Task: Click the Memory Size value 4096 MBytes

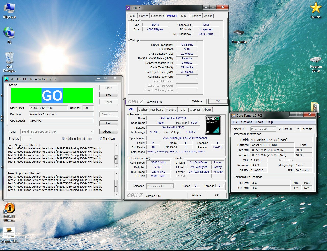Action: point(155,29)
